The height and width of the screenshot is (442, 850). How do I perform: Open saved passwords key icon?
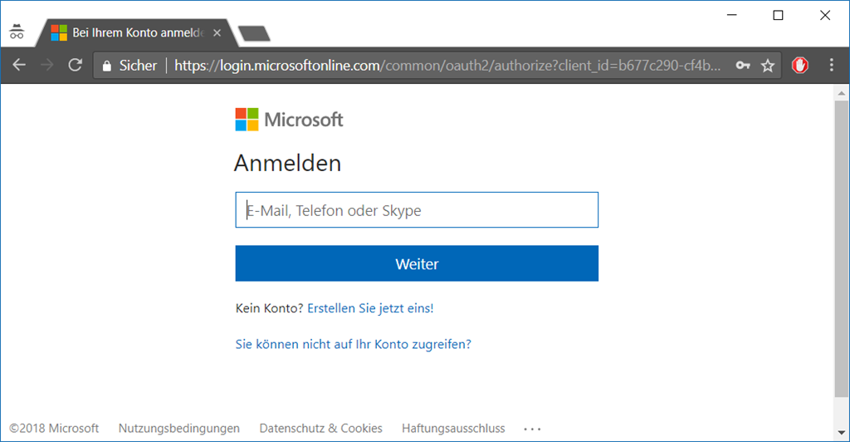[743, 65]
